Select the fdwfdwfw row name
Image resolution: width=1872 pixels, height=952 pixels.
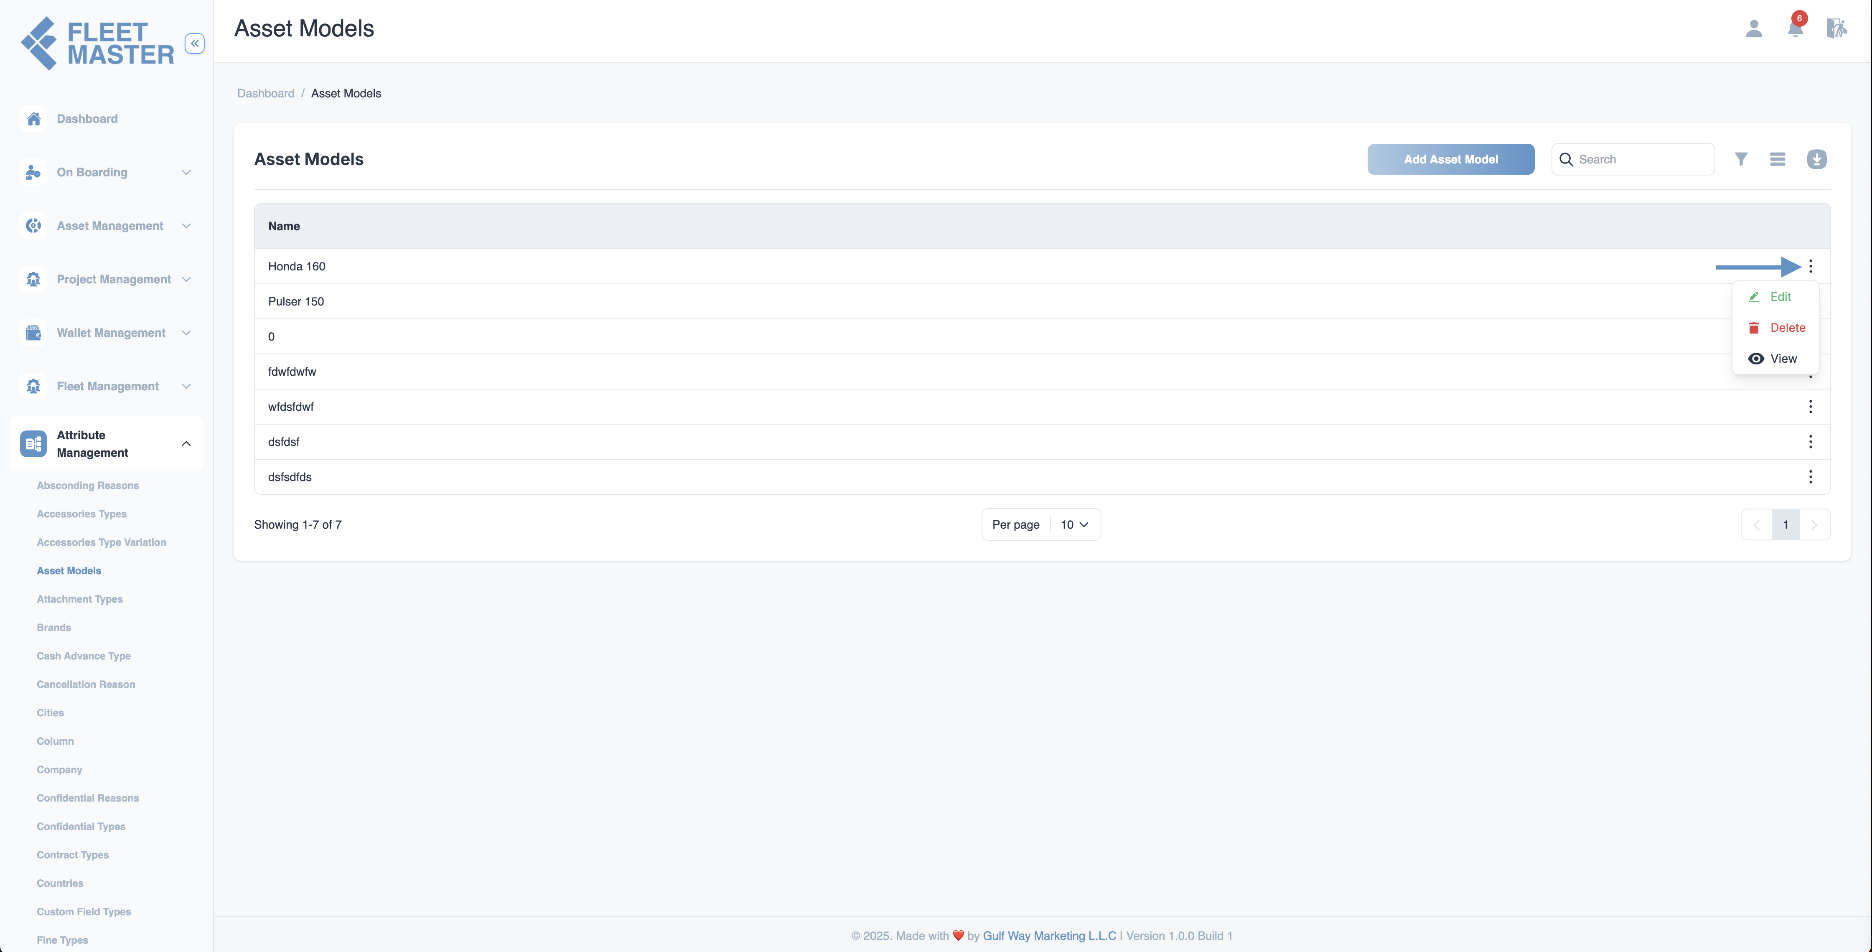pyautogui.click(x=292, y=372)
